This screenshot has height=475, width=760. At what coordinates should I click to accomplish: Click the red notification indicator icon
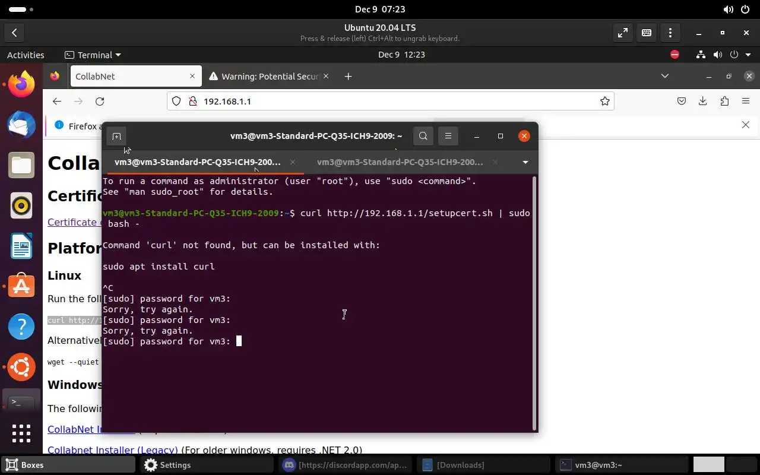pyautogui.click(x=674, y=55)
